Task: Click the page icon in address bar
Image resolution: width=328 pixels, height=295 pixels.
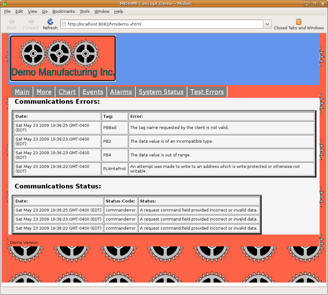Action: [64, 24]
